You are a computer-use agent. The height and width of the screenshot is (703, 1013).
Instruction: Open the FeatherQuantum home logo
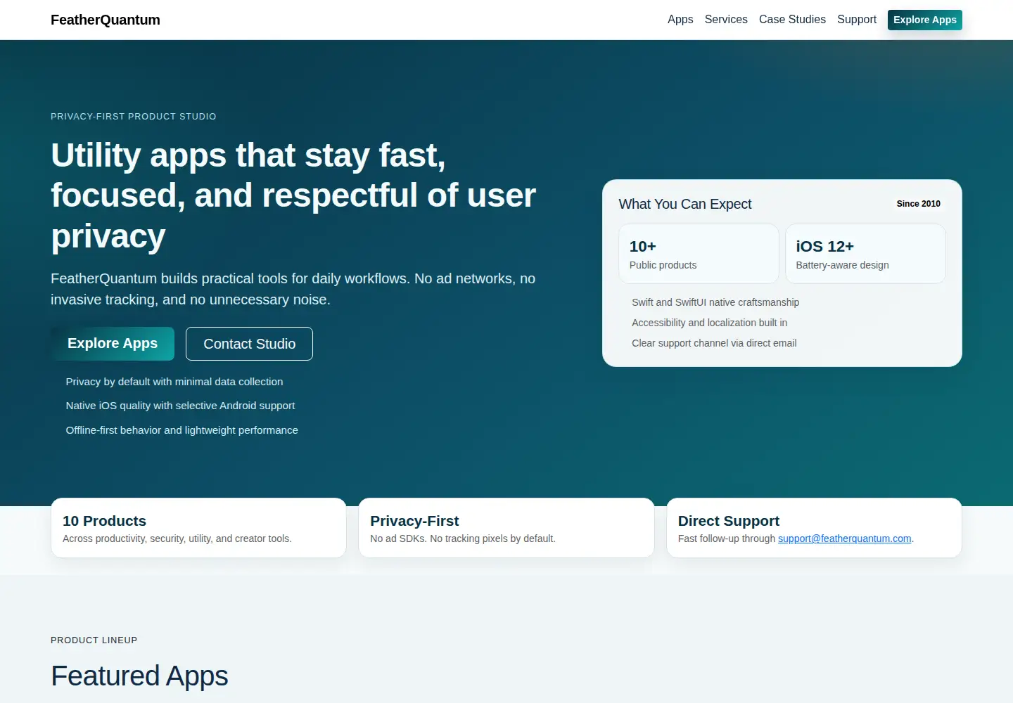106,20
